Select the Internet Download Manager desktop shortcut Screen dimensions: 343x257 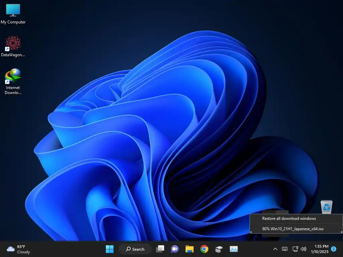[13, 81]
